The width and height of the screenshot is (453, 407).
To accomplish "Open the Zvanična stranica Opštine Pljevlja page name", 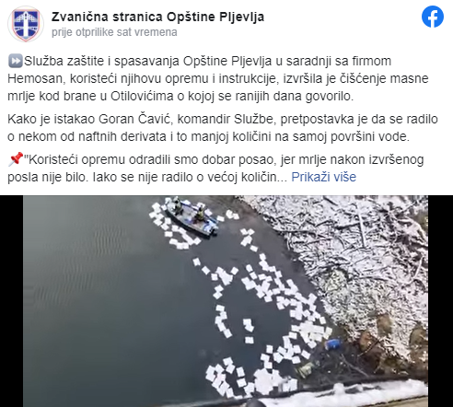I will (157, 17).
